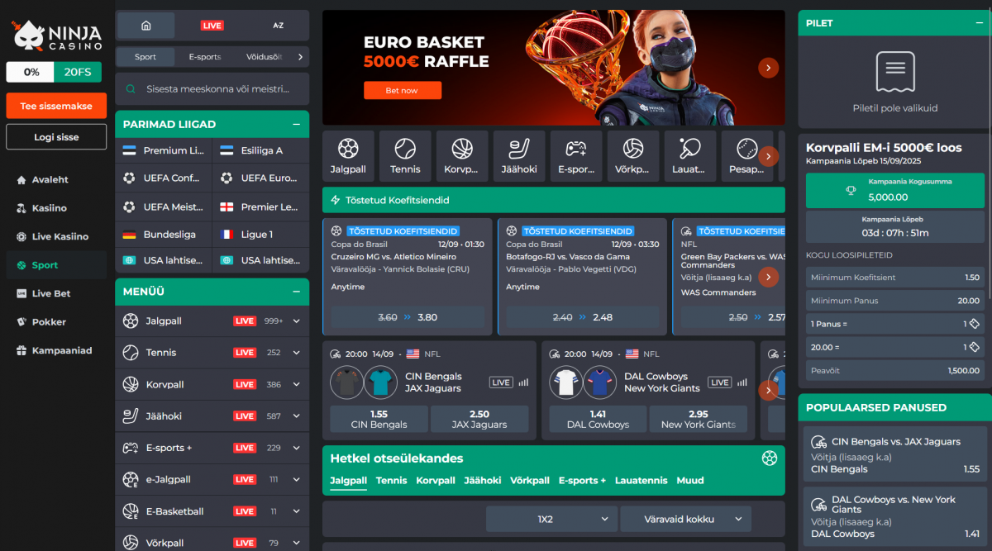Image resolution: width=992 pixels, height=551 pixels.
Task: Click the Lauatennis sport icon
Action: pyautogui.click(x=690, y=155)
